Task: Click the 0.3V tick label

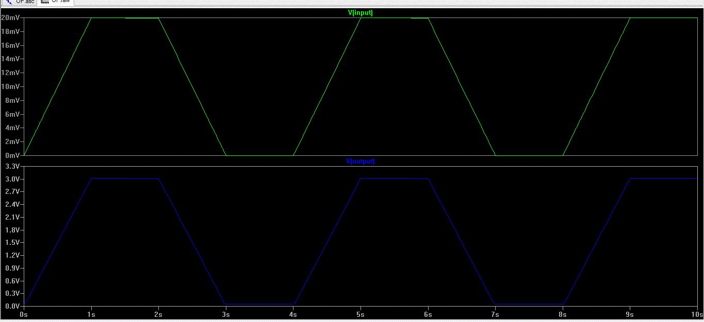Action: [x=12, y=293]
